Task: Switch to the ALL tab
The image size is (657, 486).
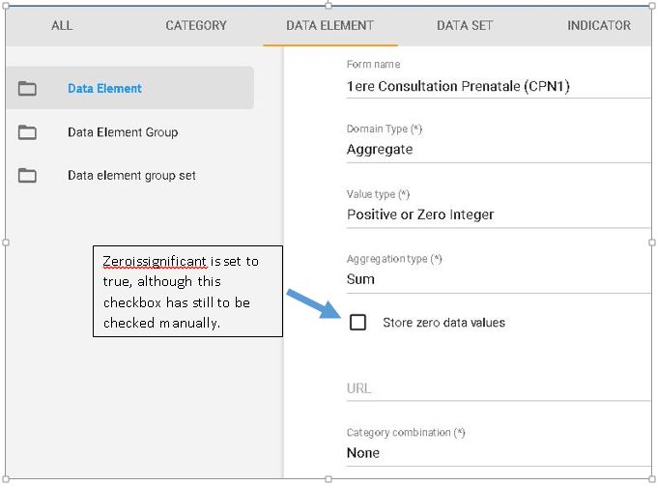Action: tap(62, 25)
